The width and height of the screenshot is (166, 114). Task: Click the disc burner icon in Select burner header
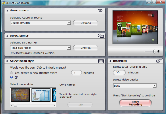[101, 36]
